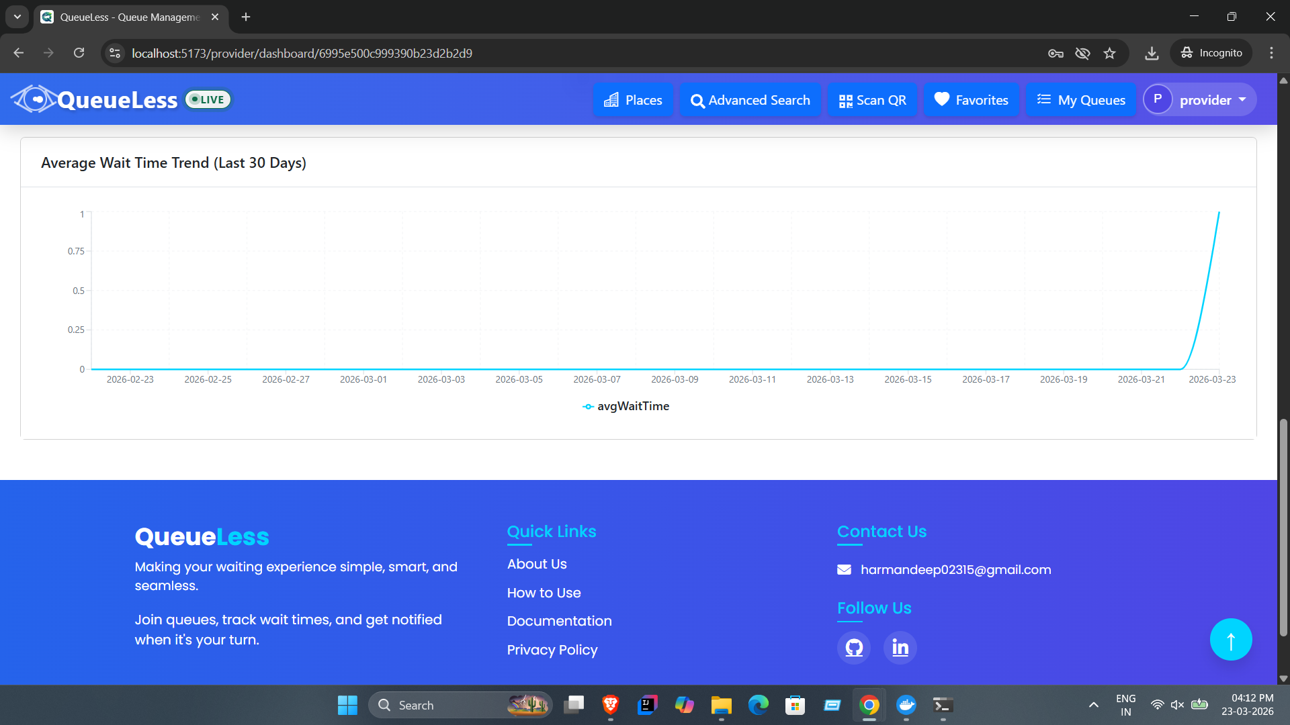Image resolution: width=1290 pixels, height=725 pixels.
Task: Click the QueueLess eye logo icon
Action: tap(34, 99)
